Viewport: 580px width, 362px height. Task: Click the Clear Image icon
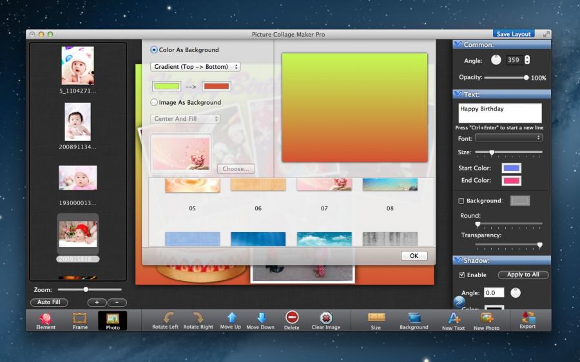point(326,318)
